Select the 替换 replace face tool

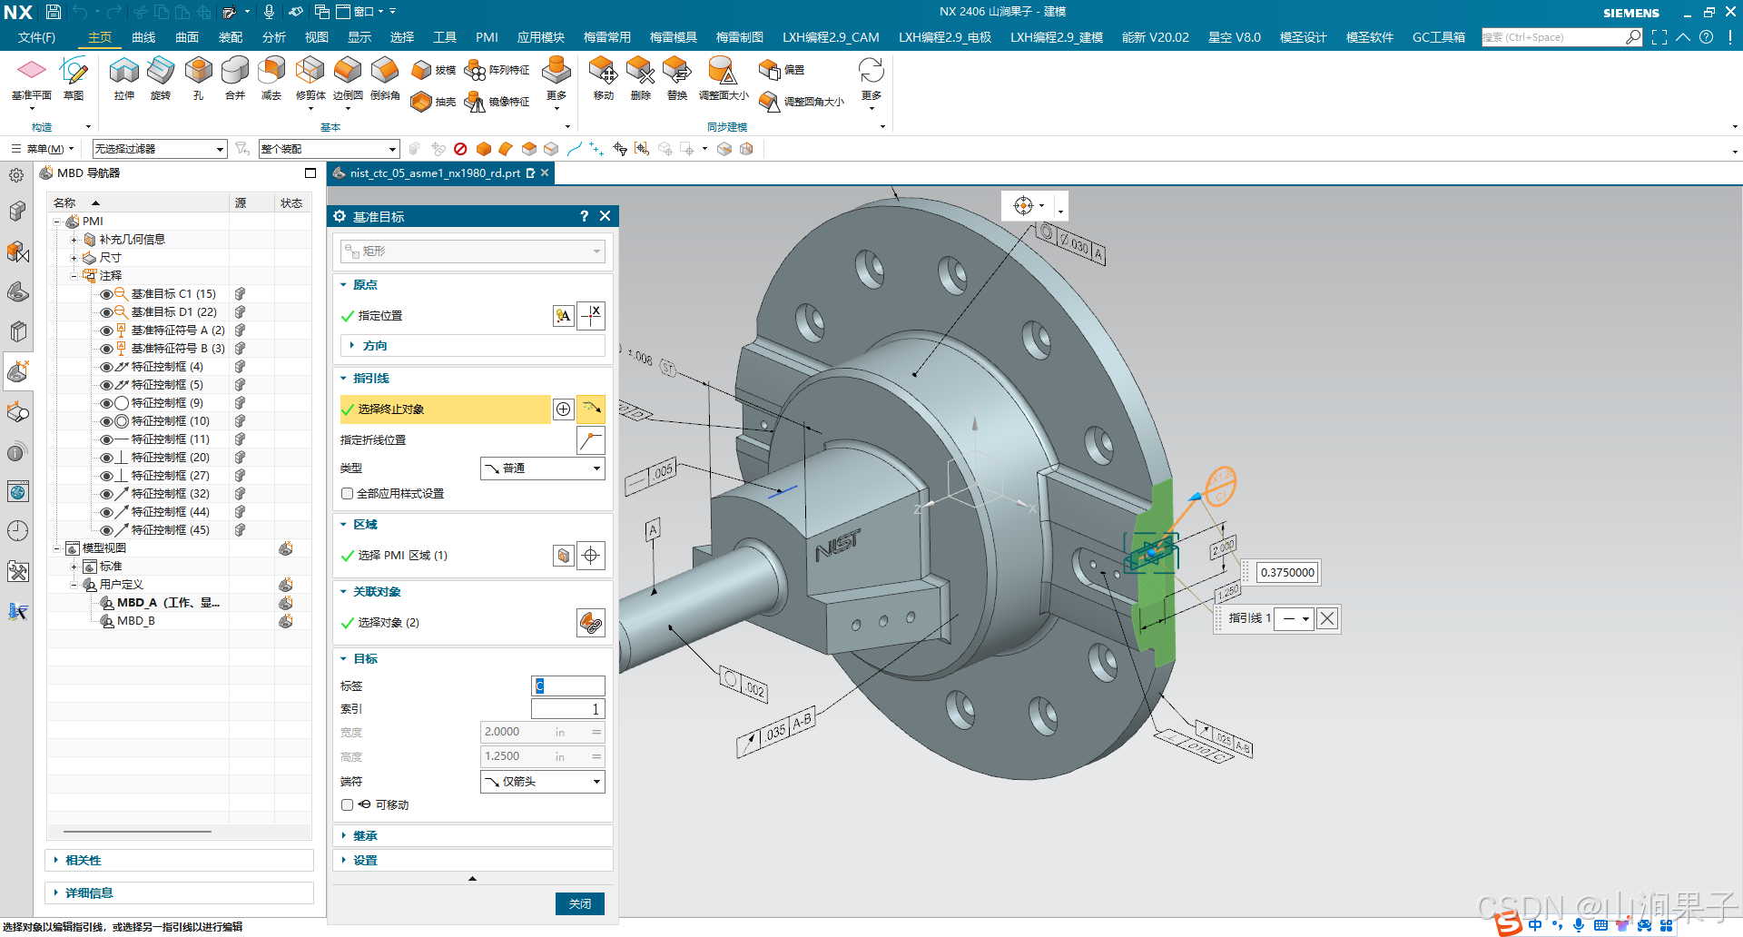point(677,78)
